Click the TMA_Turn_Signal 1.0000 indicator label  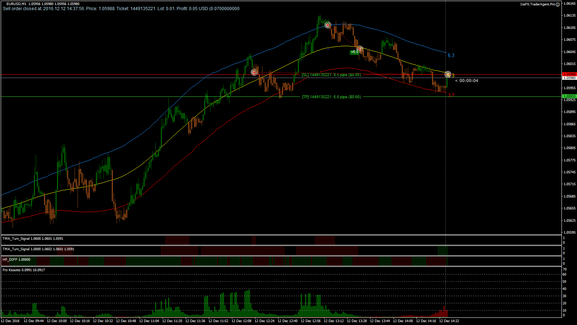pyautogui.click(x=39, y=249)
